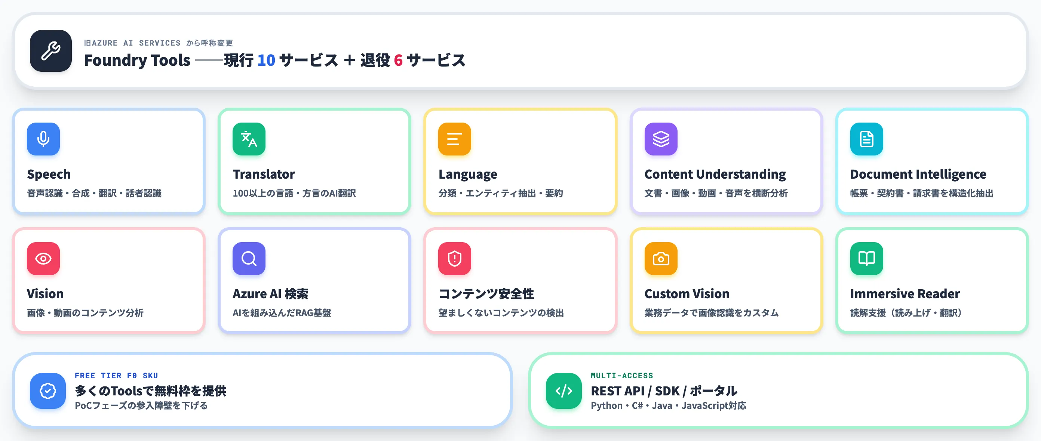Click the 旧AZURE AI SERVICES から呼称変更 subtitle
The image size is (1041, 441).
[x=159, y=43]
